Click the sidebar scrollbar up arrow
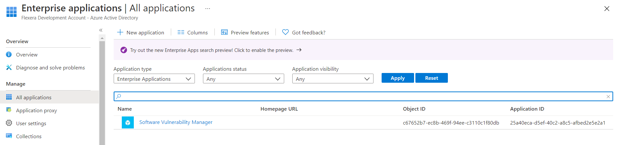Viewport: 620px width, 145px height. pyautogui.click(x=102, y=38)
